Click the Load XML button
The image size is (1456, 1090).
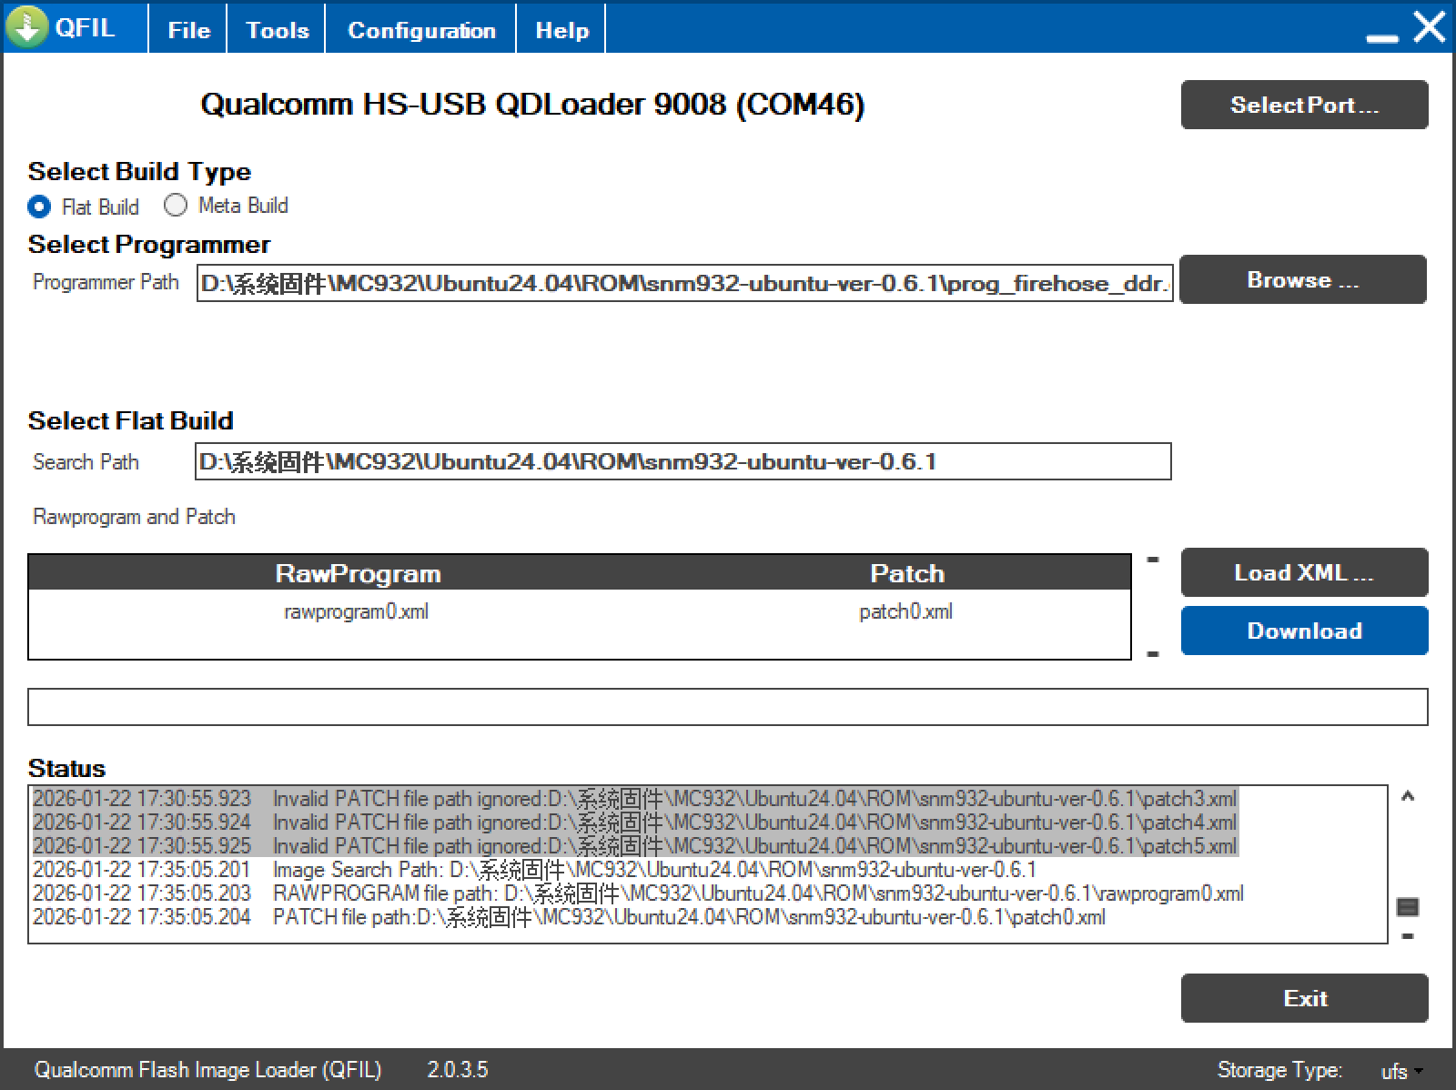click(1304, 572)
